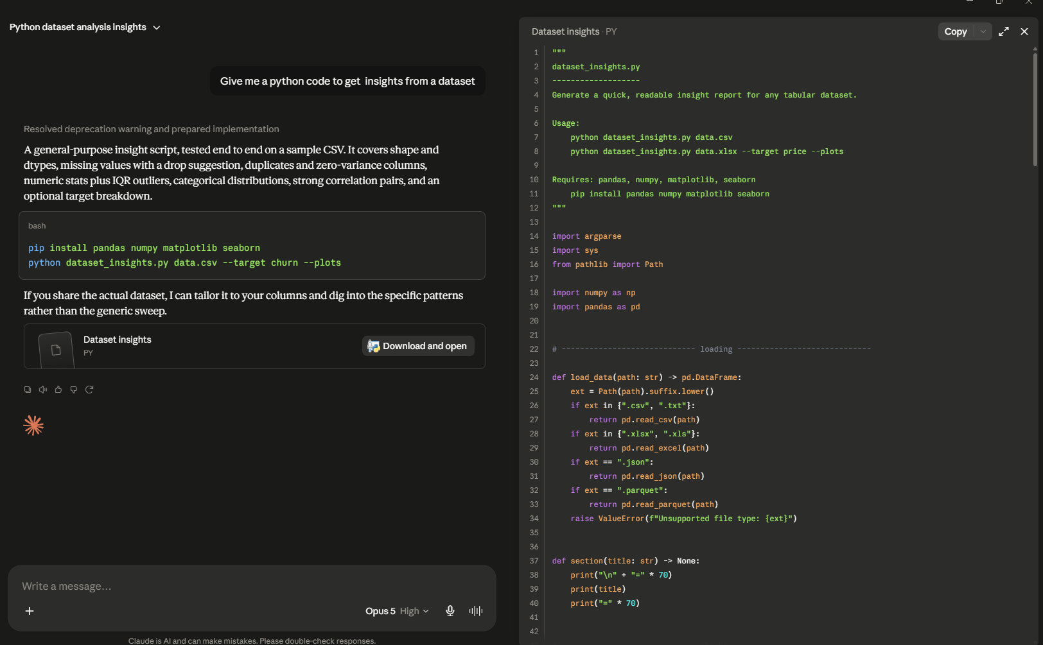Retry the response with the regenerate icon
The image size is (1043, 645).
[x=89, y=390]
